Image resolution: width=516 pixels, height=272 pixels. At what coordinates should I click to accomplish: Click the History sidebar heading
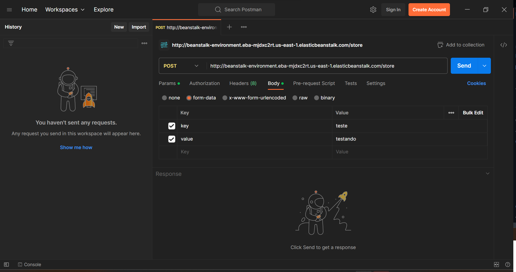pos(13,27)
